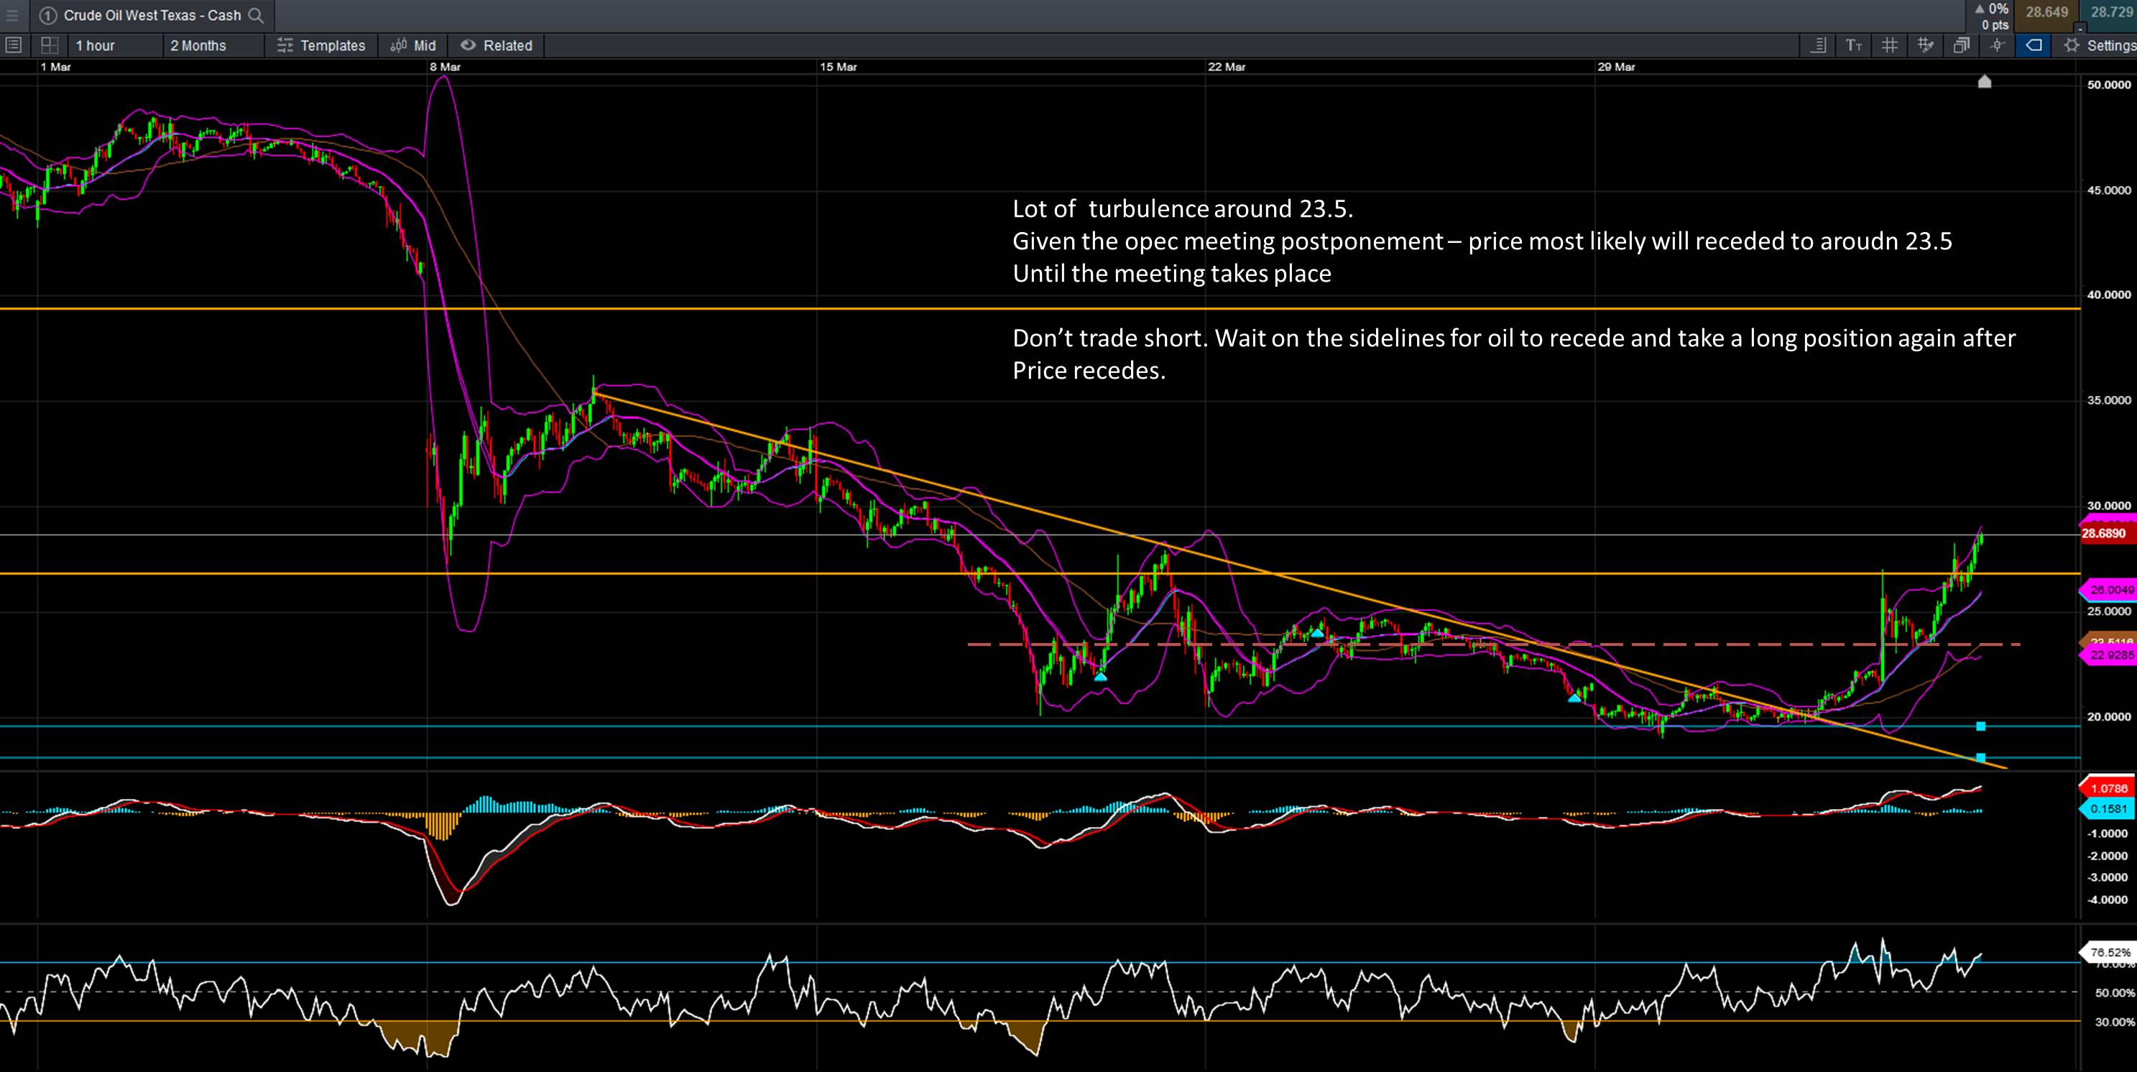Select the crosshair cursor tool
The width and height of the screenshot is (2137, 1072).
[1997, 46]
